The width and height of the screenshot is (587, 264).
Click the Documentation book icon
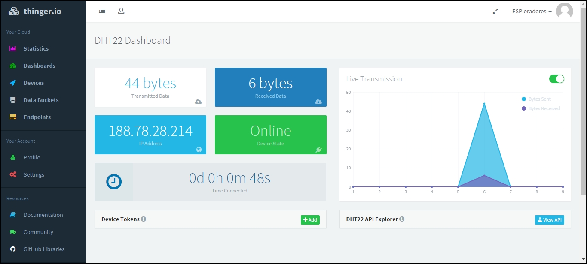pyautogui.click(x=13, y=215)
